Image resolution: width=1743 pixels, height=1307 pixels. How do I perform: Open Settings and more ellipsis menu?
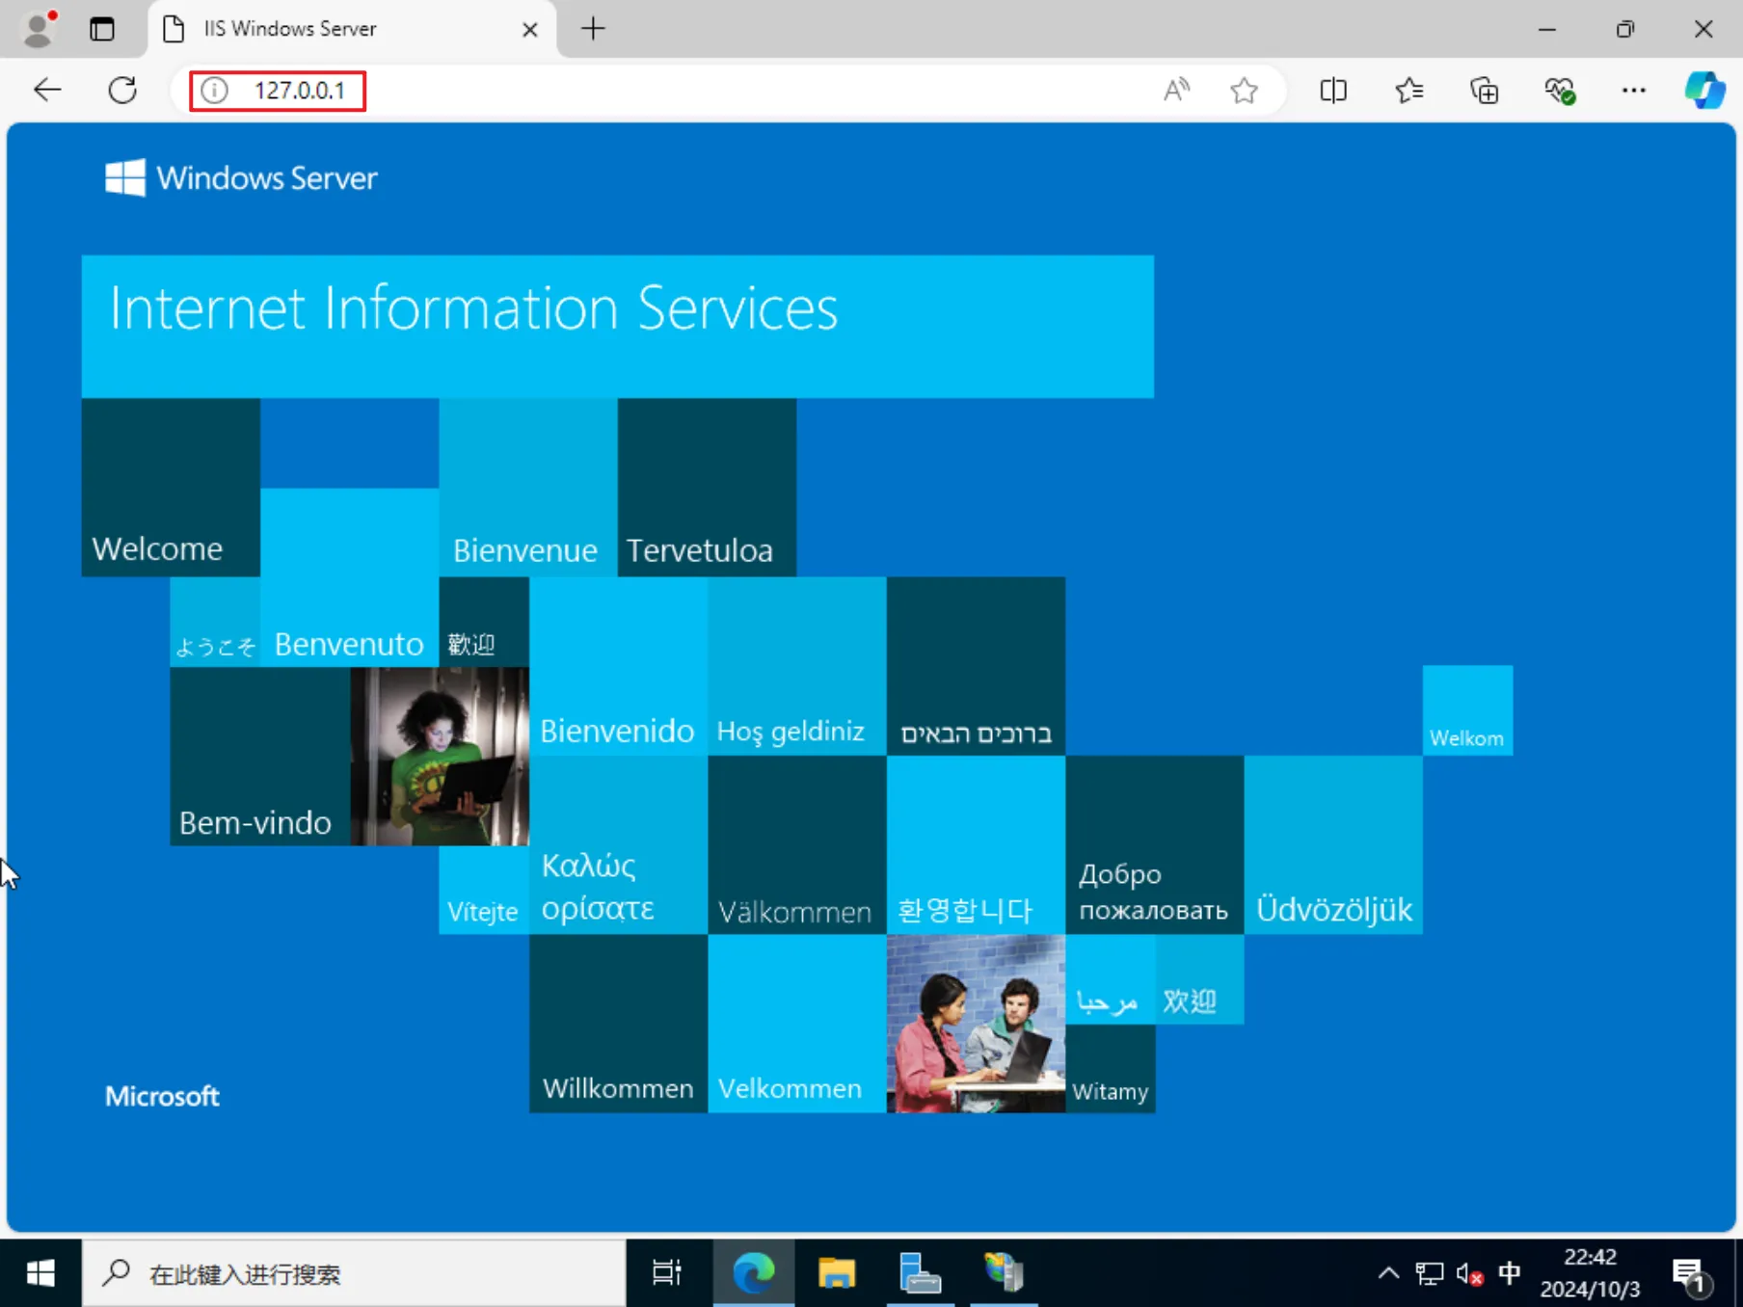point(1633,91)
